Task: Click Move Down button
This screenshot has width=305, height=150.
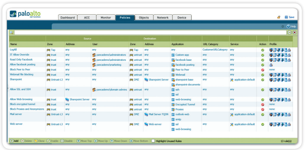Action: click(x=119, y=141)
